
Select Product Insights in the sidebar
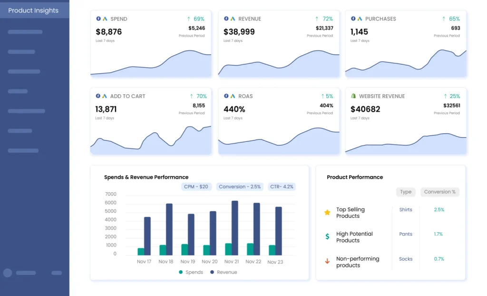33,10
